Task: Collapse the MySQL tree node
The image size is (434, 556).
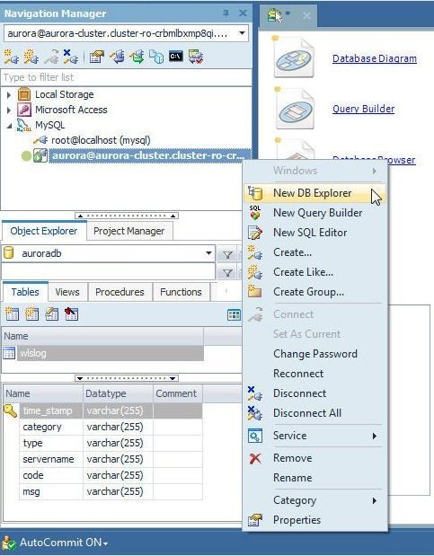Action: click(x=9, y=125)
